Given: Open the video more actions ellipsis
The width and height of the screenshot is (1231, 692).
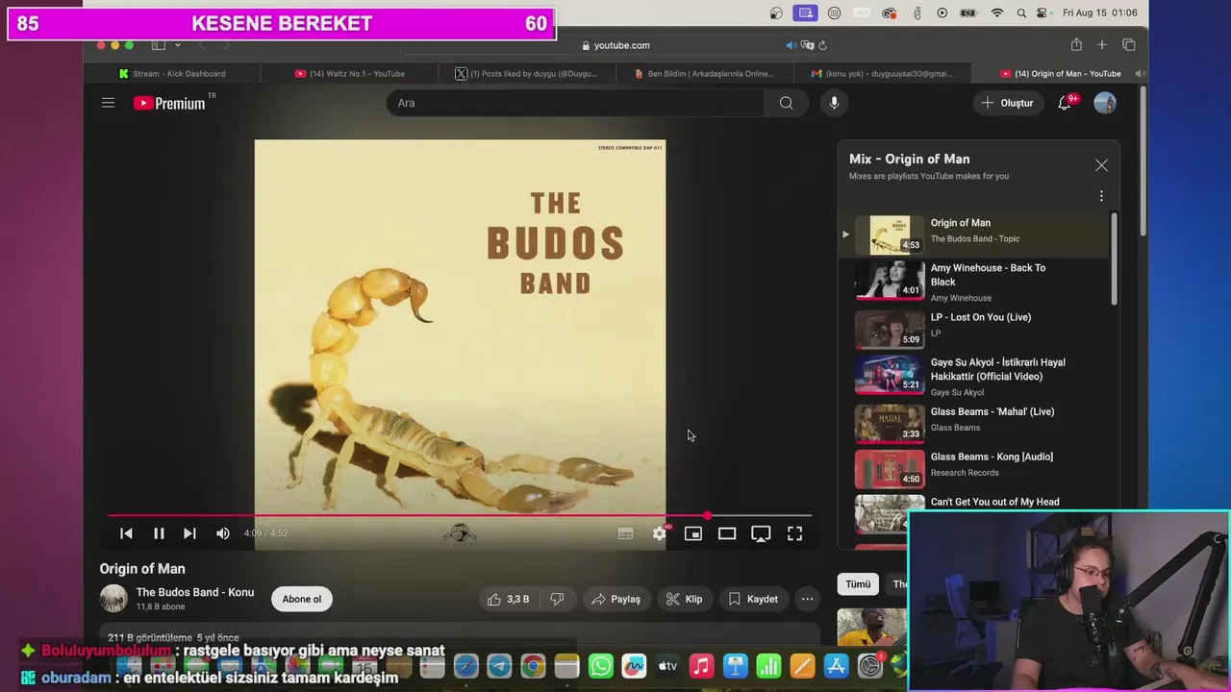Looking at the screenshot, I should click(807, 599).
